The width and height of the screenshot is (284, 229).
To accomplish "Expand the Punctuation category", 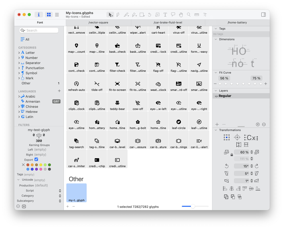I will (x=19, y=68).
